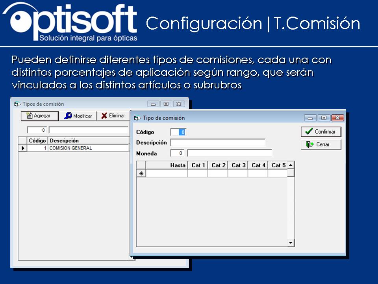
Task: Click inside the Descripción input field
Action: (219, 142)
